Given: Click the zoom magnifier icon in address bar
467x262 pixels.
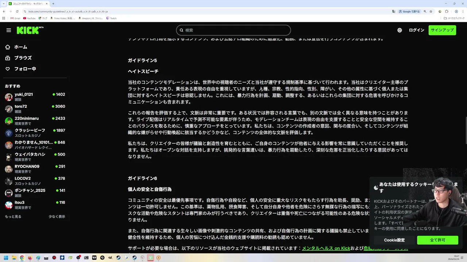Looking at the screenshot, I should pyautogui.click(x=425, y=11).
